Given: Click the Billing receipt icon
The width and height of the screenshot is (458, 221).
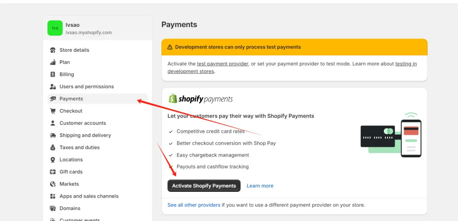Looking at the screenshot, I should (x=53, y=75).
